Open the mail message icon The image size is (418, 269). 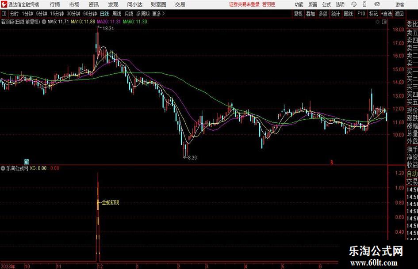pos(377,4)
